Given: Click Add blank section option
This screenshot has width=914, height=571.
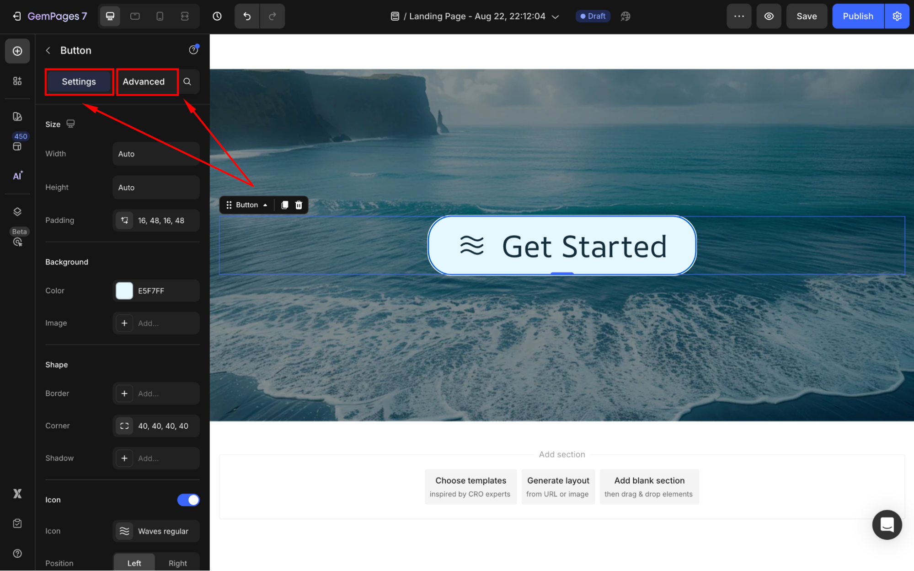Looking at the screenshot, I should tap(649, 487).
